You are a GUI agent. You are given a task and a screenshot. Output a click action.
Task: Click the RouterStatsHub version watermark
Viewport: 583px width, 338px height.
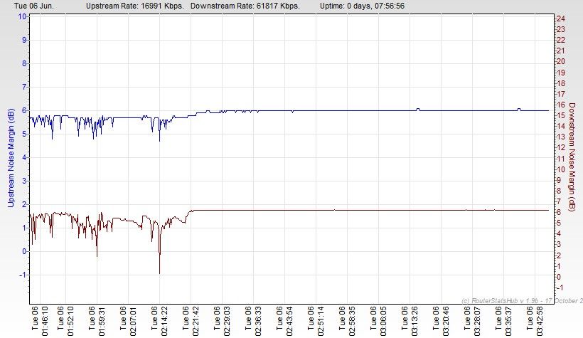[520, 300]
